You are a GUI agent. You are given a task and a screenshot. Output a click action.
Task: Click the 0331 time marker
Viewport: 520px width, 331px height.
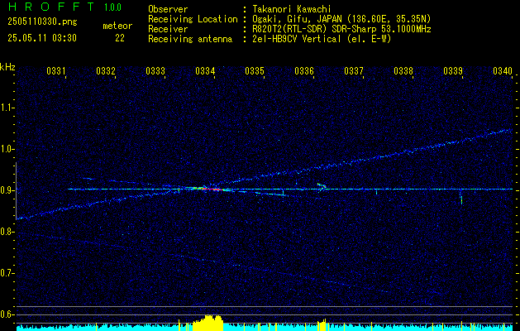tap(56, 70)
